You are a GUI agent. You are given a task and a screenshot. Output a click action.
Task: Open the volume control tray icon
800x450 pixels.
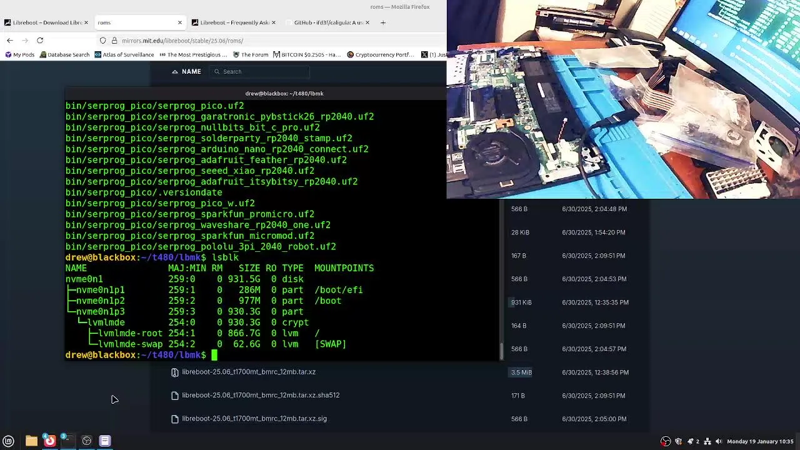coord(719,441)
